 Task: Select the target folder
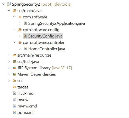(23, 87)
